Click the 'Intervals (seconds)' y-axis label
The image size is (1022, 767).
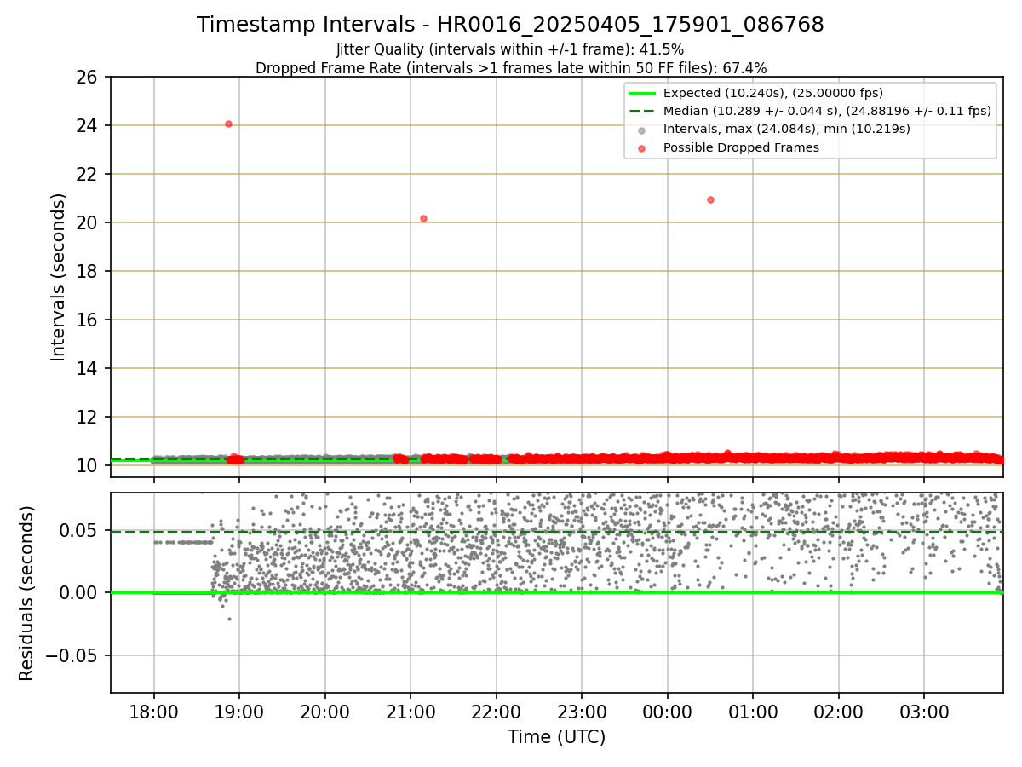tap(59, 277)
